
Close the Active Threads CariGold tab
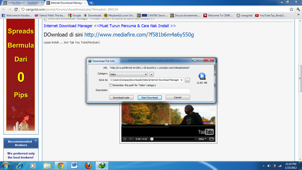click(42, 3)
